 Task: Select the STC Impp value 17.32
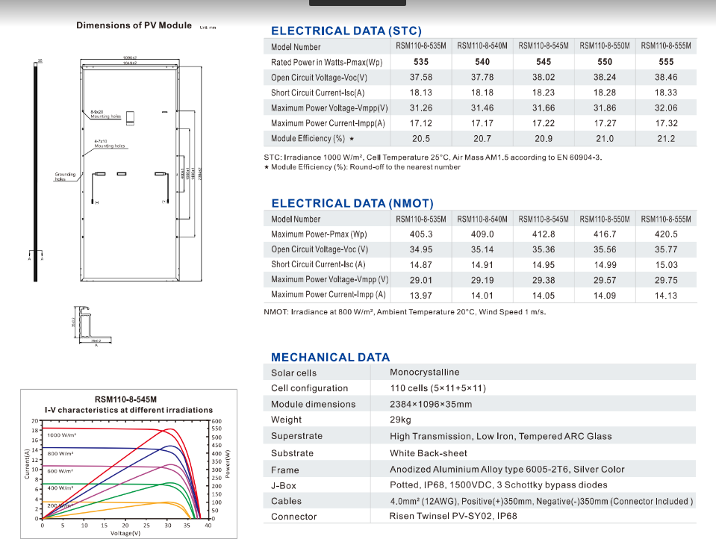coord(666,123)
